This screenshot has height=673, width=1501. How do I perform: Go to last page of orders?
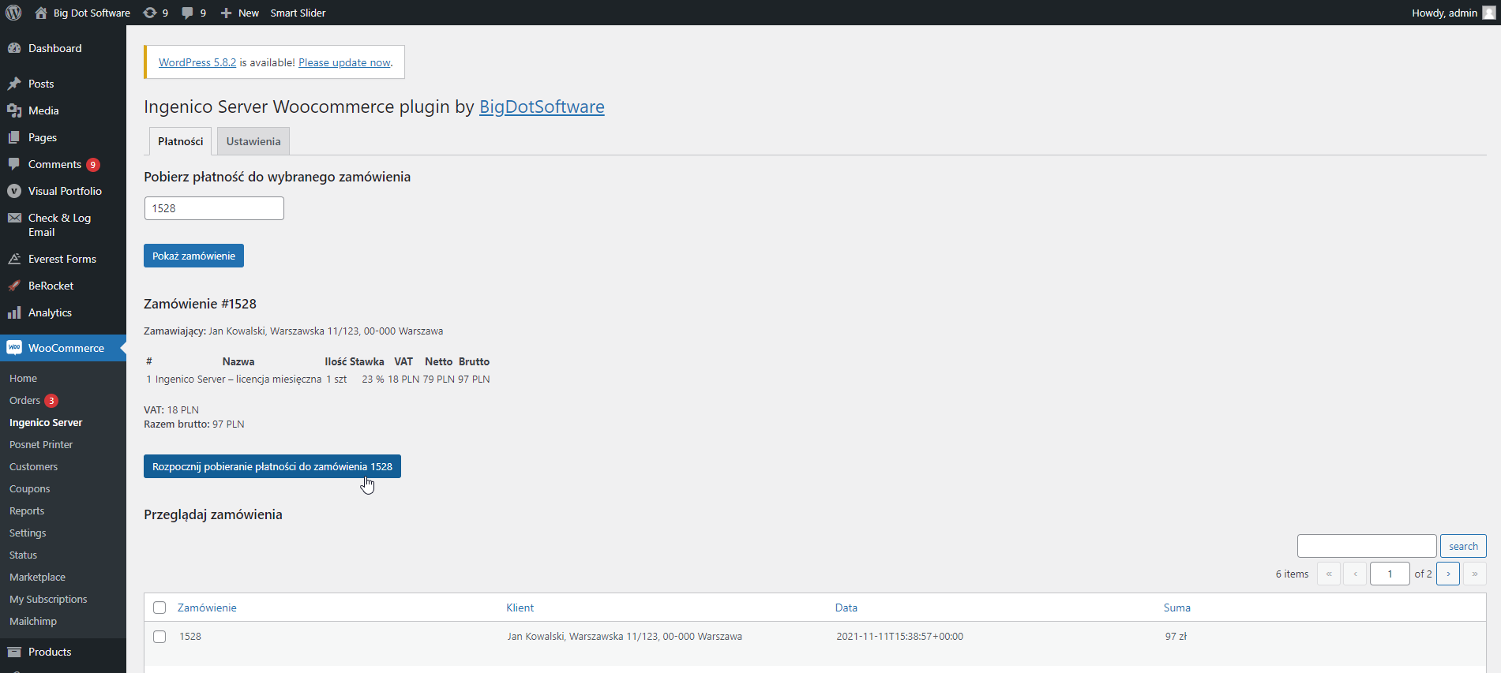[1475, 574]
